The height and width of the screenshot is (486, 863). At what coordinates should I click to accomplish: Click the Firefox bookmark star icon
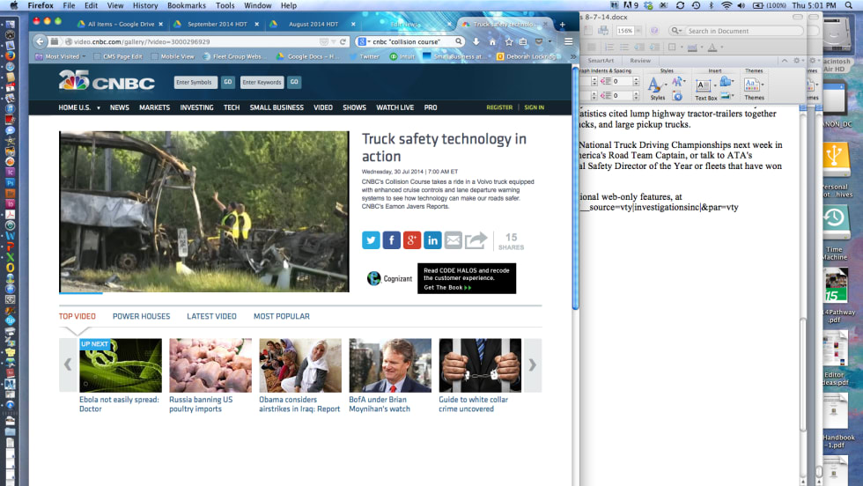tap(508, 41)
